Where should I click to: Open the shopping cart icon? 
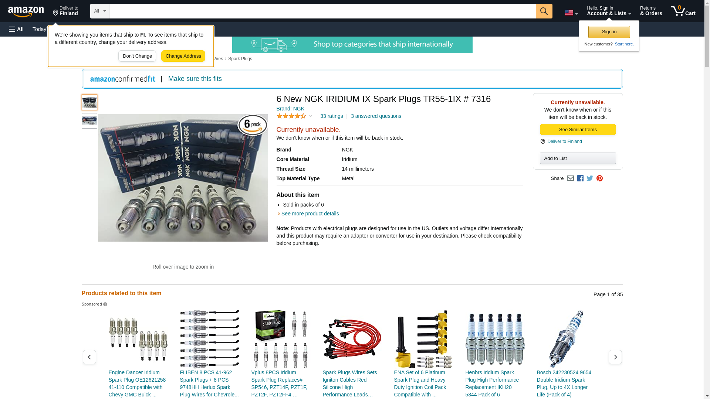point(683,11)
